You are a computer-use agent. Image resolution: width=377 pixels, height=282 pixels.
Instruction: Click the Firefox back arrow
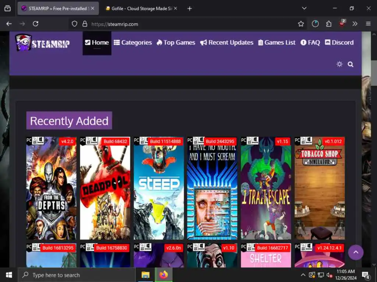[9, 24]
